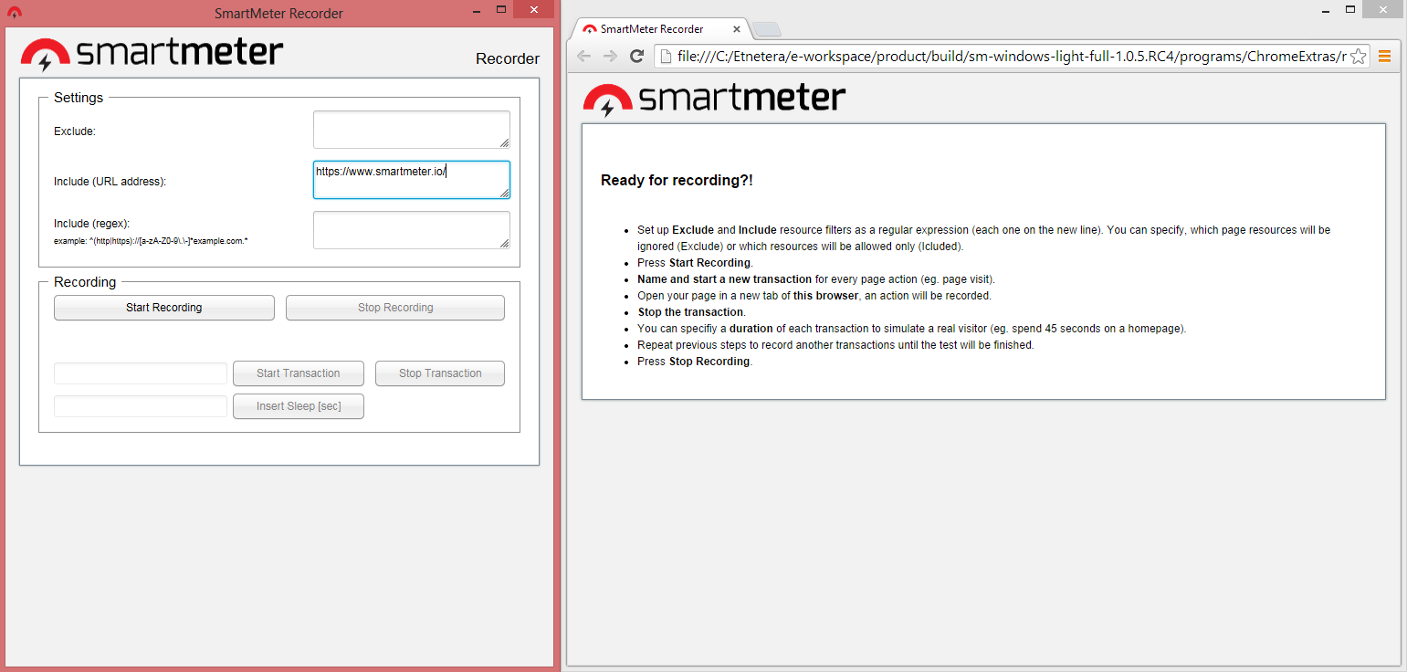Click the smartmeter logo on the browser page

[714, 100]
